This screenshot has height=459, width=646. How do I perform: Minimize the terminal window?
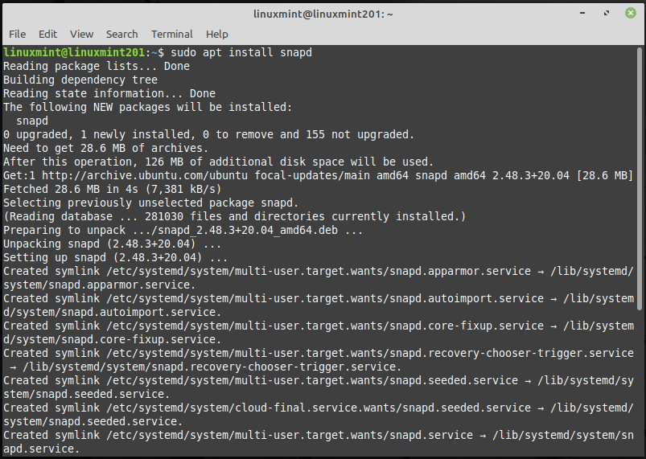point(585,12)
